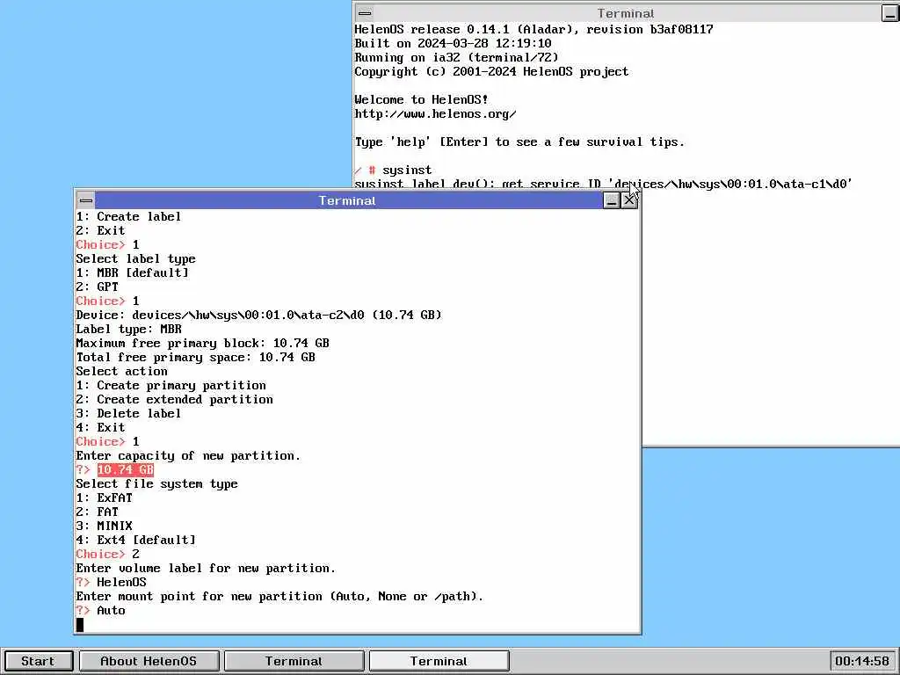Click 'Select action' heading line
900x675 pixels.
click(x=121, y=371)
